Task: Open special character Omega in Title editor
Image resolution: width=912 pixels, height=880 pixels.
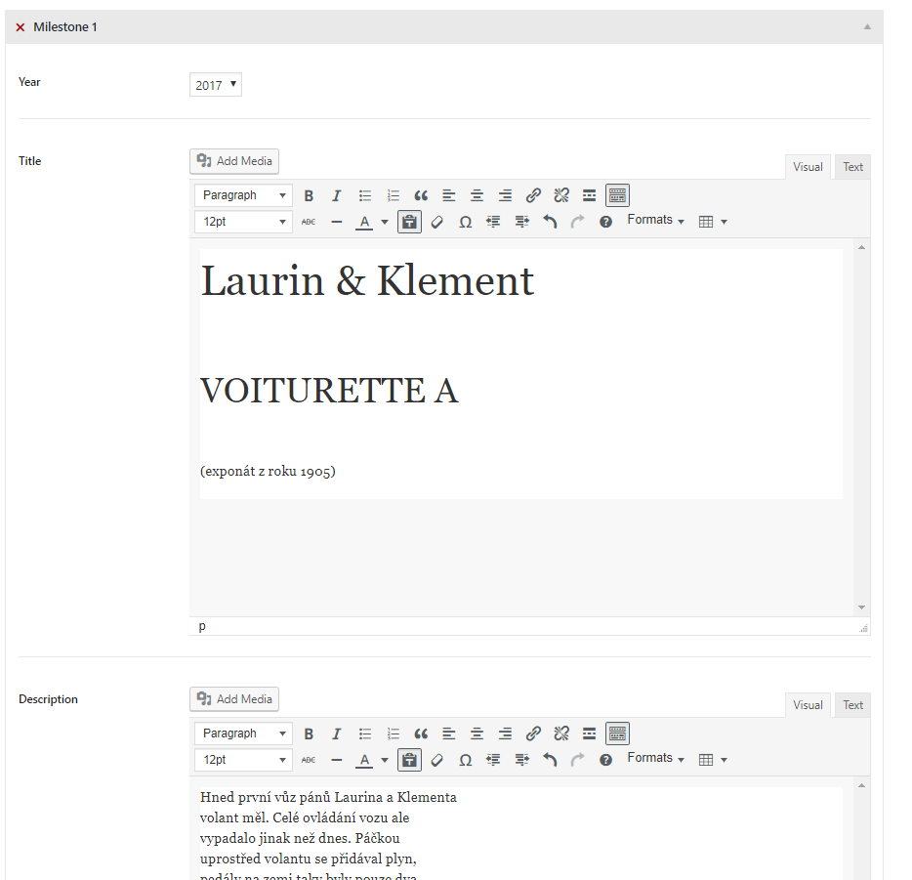Action: point(466,222)
